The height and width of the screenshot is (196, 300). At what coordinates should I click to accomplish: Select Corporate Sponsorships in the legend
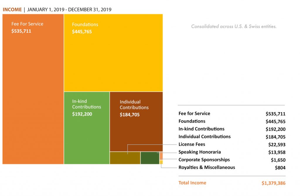(204, 160)
